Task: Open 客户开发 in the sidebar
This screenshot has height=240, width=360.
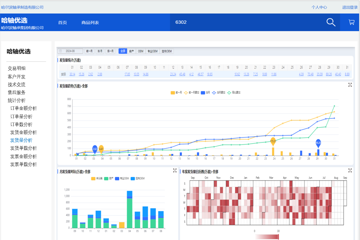Action: (17, 76)
